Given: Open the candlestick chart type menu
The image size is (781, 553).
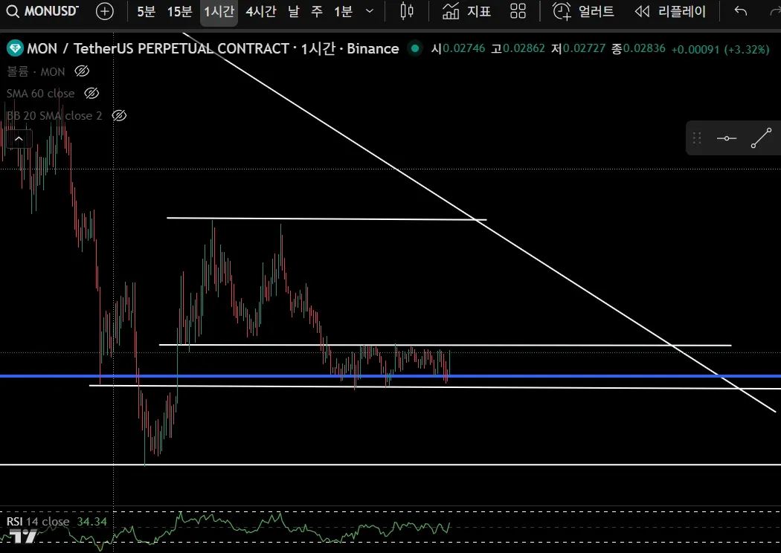Looking at the screenshot, I should tap(407, 11).
